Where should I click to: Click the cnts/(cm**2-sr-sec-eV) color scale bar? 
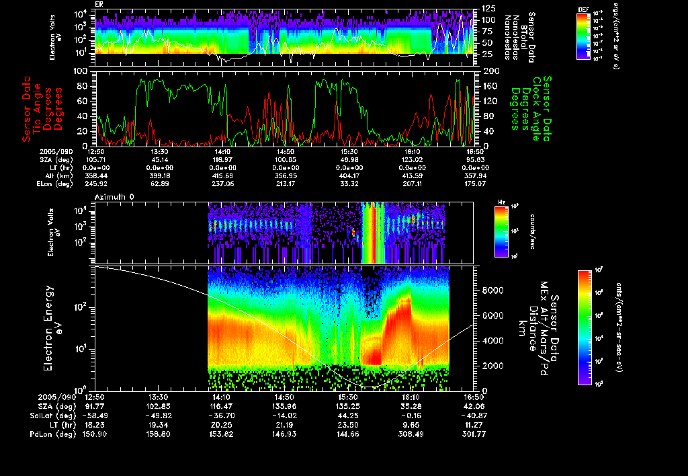click(585, 327)
